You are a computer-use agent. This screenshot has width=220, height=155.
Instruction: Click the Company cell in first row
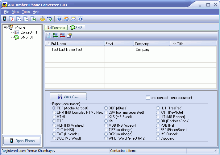point(152,50)
